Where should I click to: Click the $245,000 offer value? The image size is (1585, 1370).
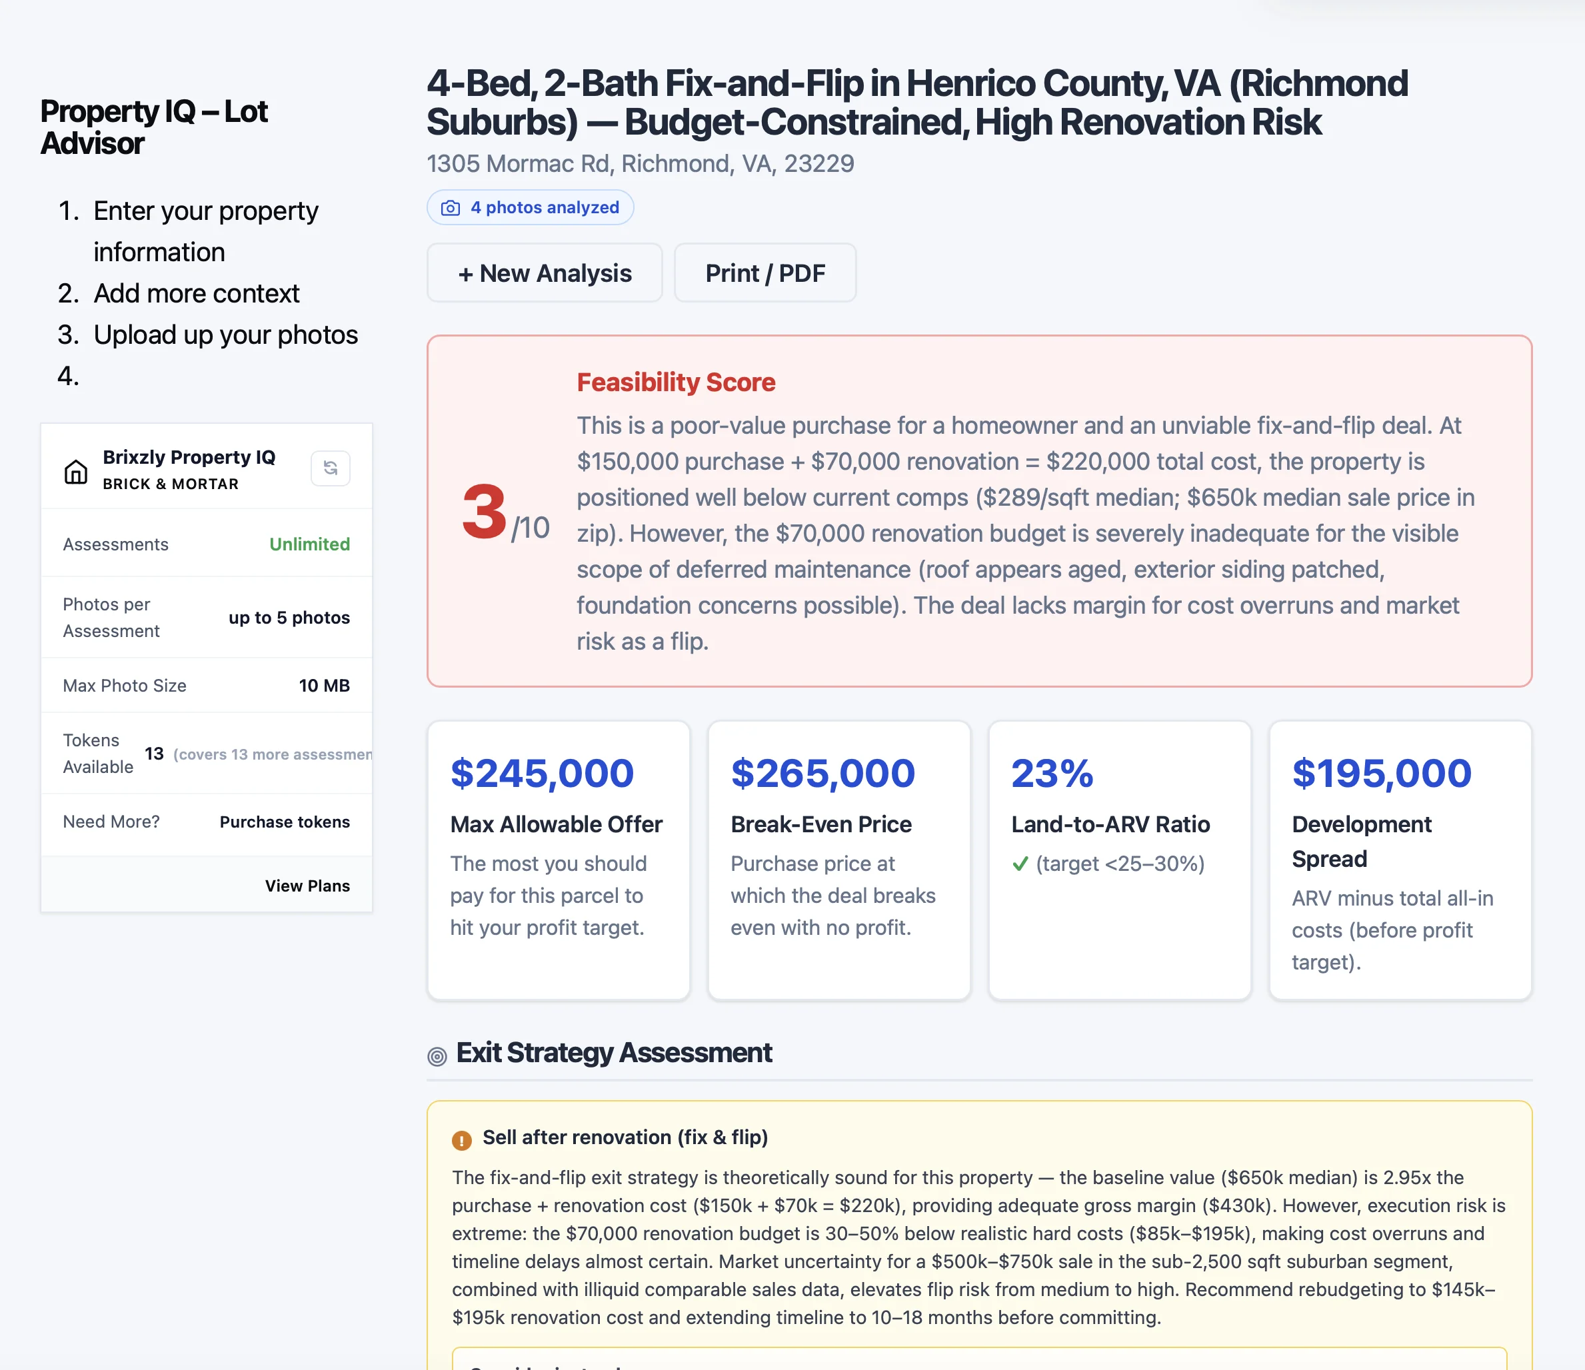543,774
